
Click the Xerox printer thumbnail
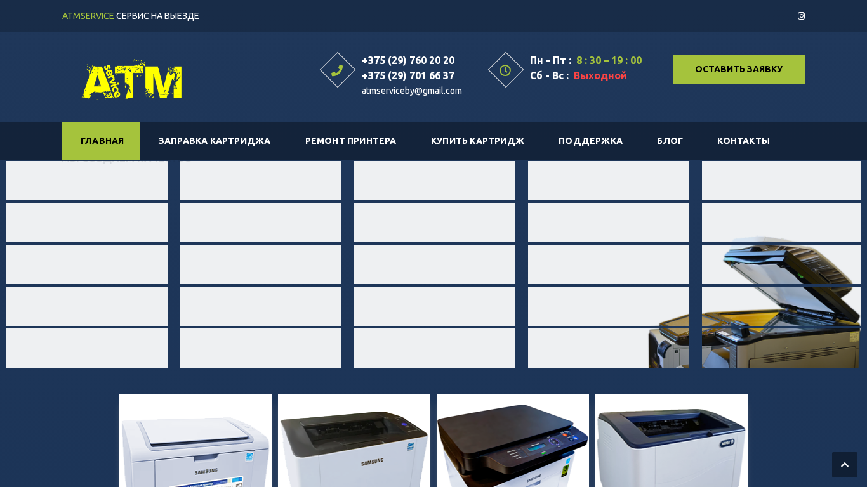click(x=672, y=441)
